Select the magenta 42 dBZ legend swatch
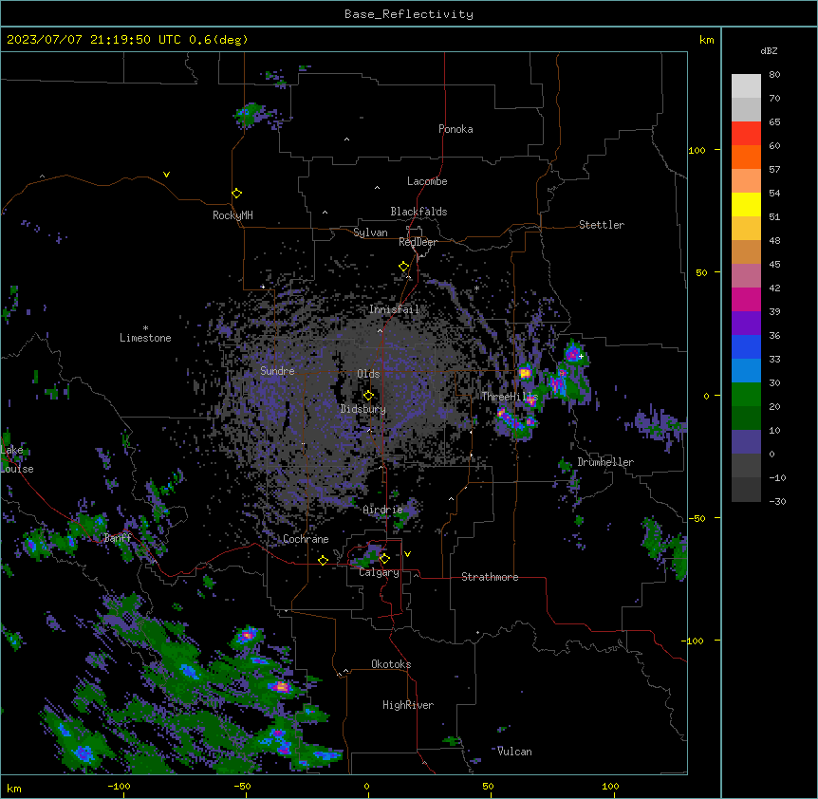Screen dimensions: 818x799 746,299
